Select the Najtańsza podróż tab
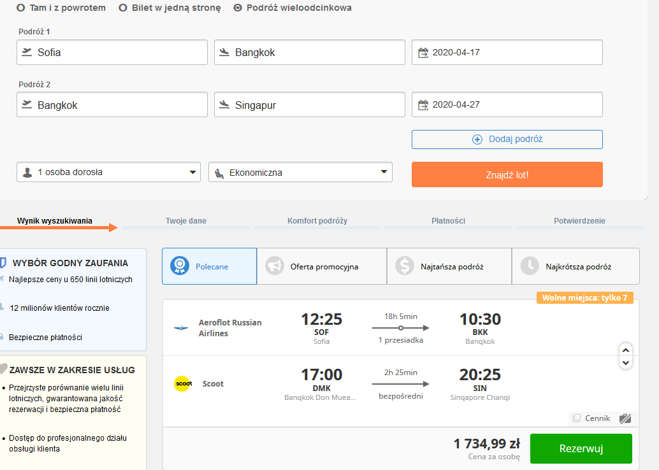 449,266
